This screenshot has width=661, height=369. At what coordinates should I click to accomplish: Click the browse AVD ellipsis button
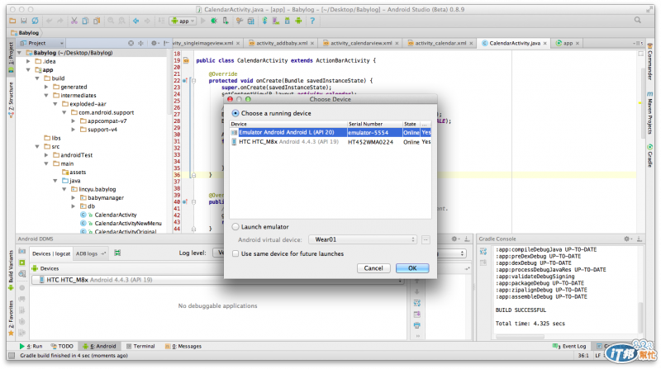[426, 239]
